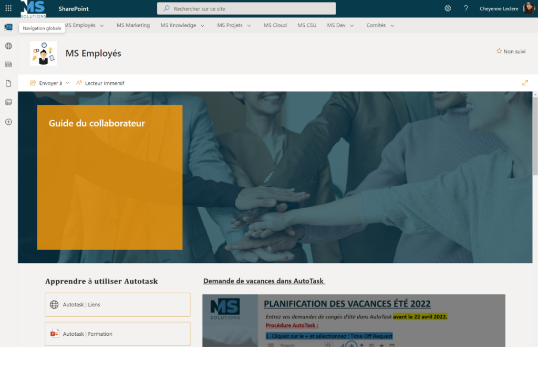This screenshot has width=538, height=373.
Task: Open the Autotask | Formation quick link
Action: 117,334
